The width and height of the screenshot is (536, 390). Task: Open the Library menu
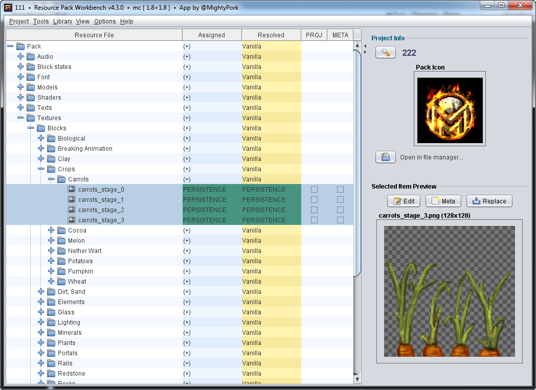[x=62, y=21]
